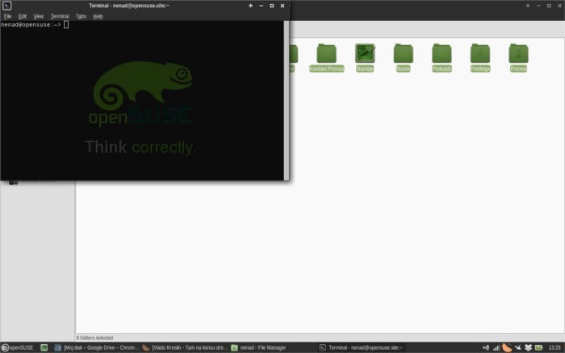The height and width of the screenshot is (353, 565).
Task: Click the battery status tray icon
Action: pyautogui.click(x=538, y=347)
